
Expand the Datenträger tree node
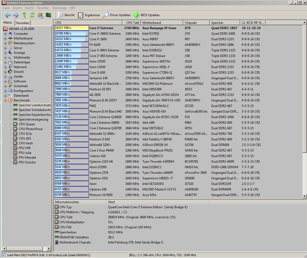(x=6, y=63)
